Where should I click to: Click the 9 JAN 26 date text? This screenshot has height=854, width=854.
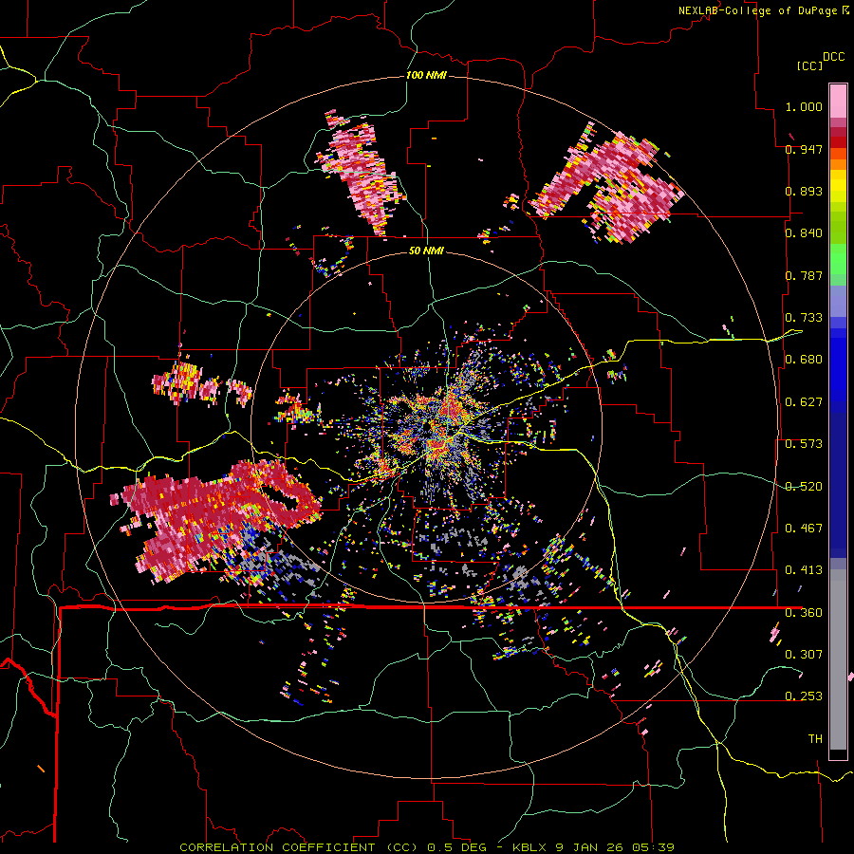click(x=588, y=847)
